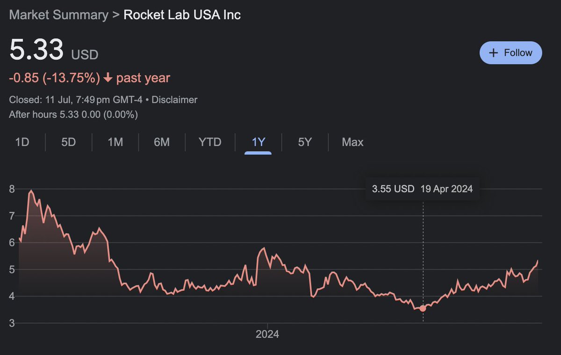Screen dimensions: 561x355
Task: Click the After hours price text
Action: click(72, 114)
